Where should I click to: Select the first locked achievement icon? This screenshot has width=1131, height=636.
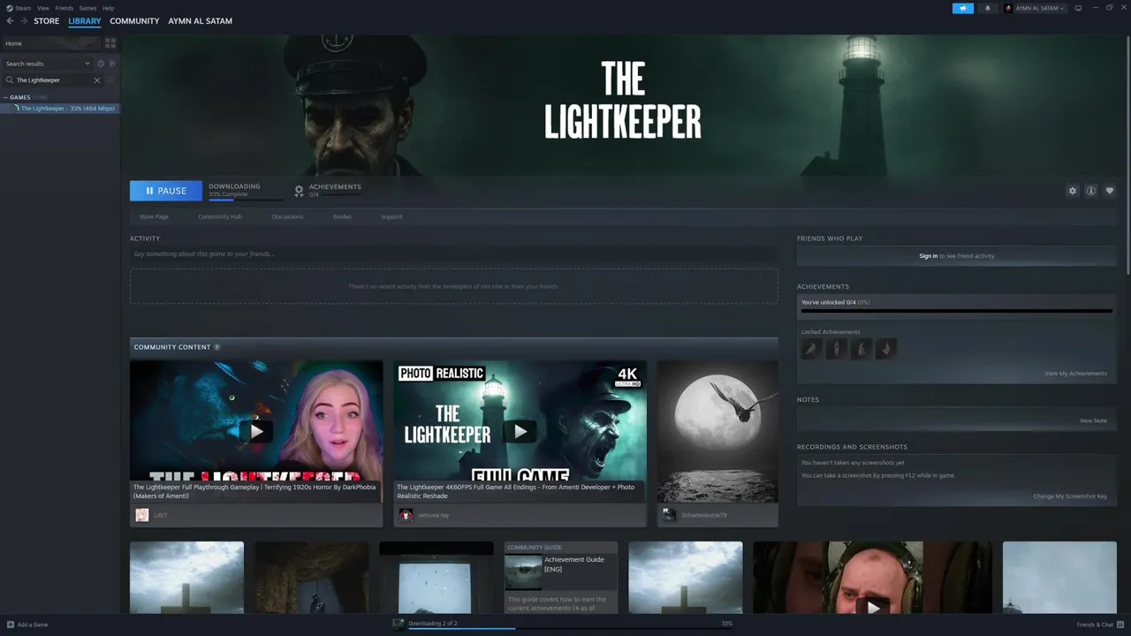811,349
